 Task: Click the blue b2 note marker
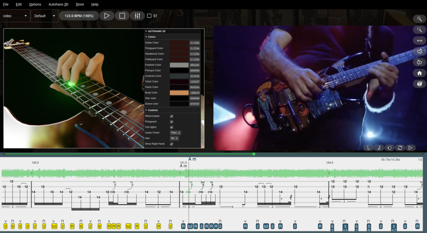[190, 226]
